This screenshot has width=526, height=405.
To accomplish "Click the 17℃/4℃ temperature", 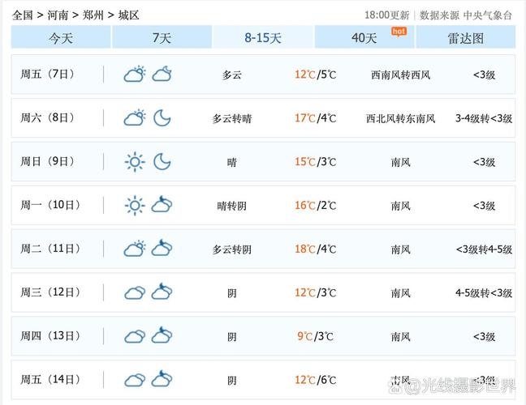I will 315,118.
